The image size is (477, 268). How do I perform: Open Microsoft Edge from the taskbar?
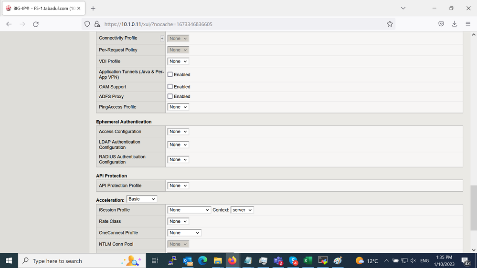pyautogui.click(x=202, y=261)
